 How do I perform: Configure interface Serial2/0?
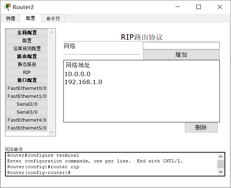27,104
